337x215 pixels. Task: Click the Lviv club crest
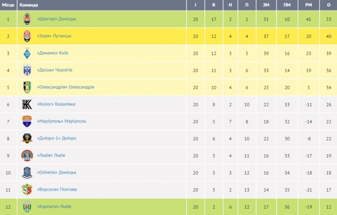(x=27, y=156)
